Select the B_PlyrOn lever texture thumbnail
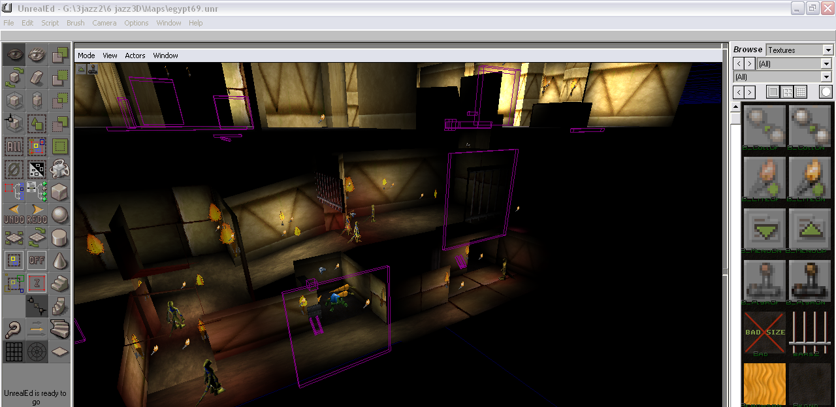 point(810,282)
